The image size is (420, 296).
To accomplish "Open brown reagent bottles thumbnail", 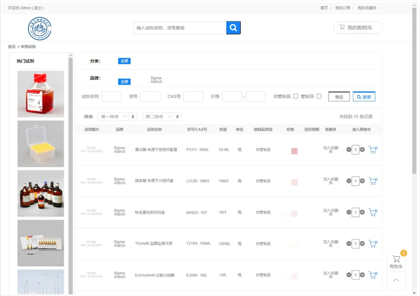I will tap(41, 193).
